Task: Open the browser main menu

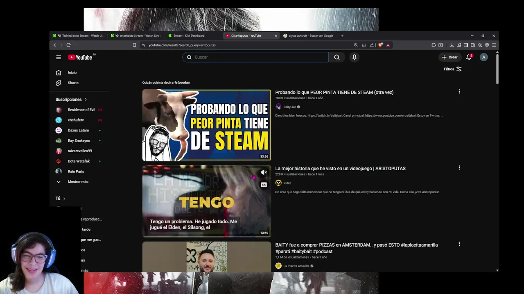Action: click(494, 45)
